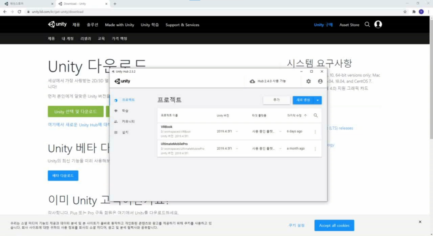
Task: Select the Learn section in Hub sidebar
Action: pyautogui.click(x=125, y=110)
